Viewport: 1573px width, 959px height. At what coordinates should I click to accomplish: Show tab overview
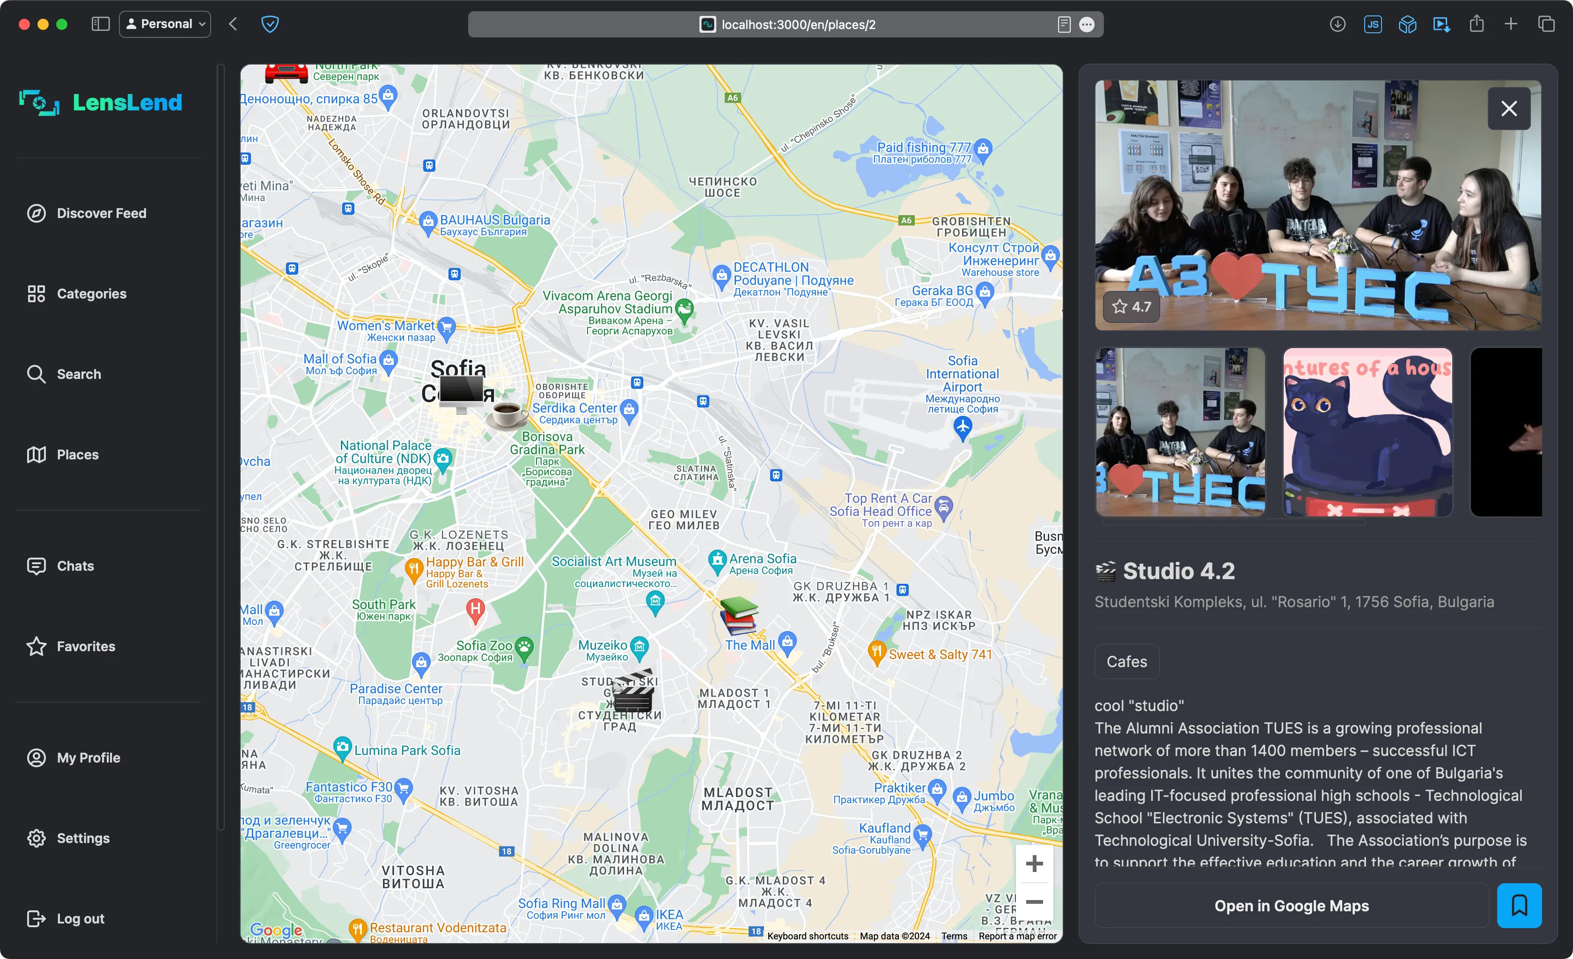point(1545,24)
